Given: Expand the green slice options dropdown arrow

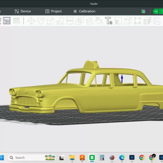Looking at the screenshot, I should pos(156,12).
